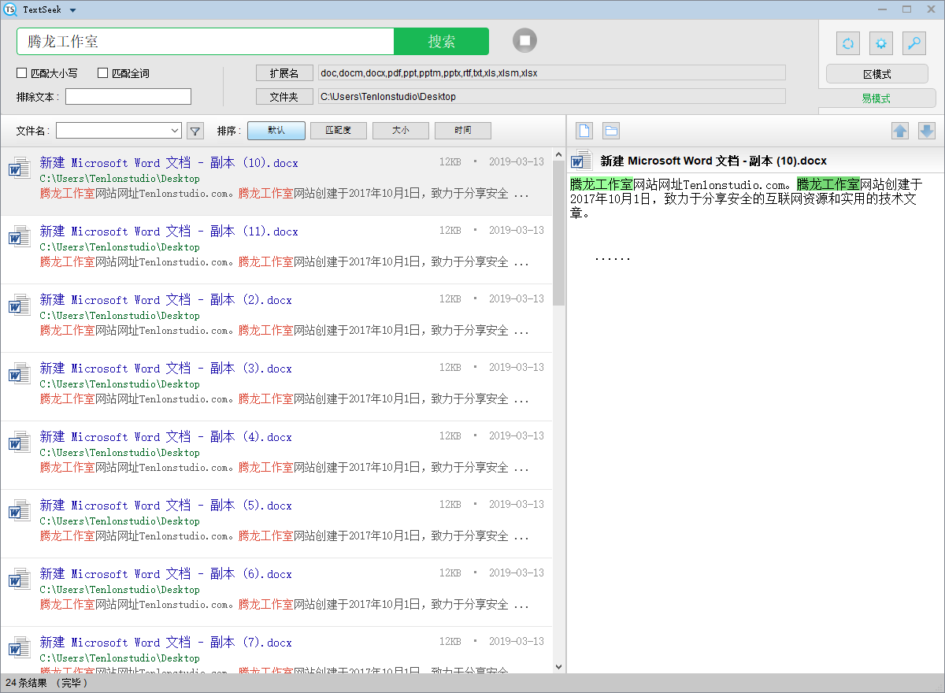This screenshot has width=945, height=693.
Task: Click the funnel filter icon beside 文件名
Action: pos(195,131)
